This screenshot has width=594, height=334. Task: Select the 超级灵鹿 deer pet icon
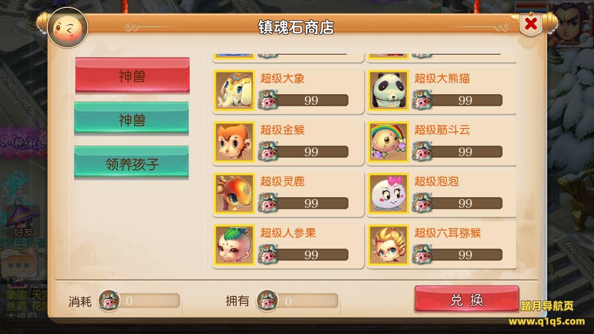[234, 193]
